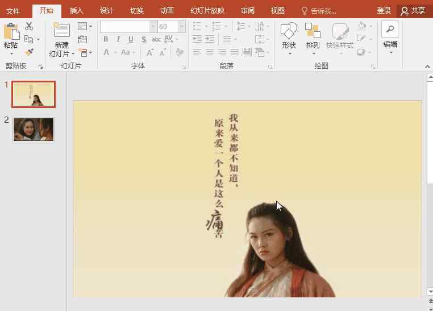Viewport: 433px width, 311px height.
Task: Click Increase List Level icon
Action: [x=210, y=39]
